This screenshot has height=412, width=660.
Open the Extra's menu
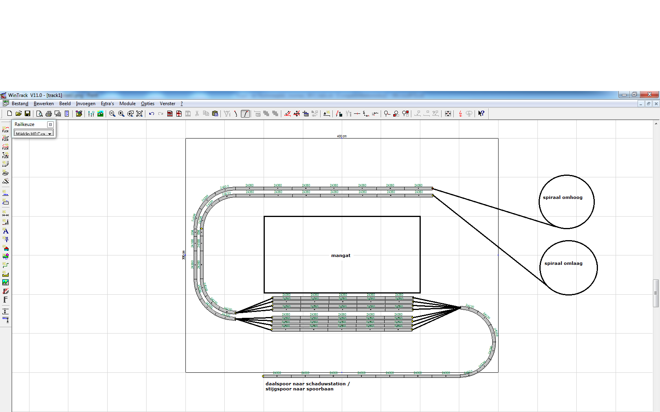point(107,104)
